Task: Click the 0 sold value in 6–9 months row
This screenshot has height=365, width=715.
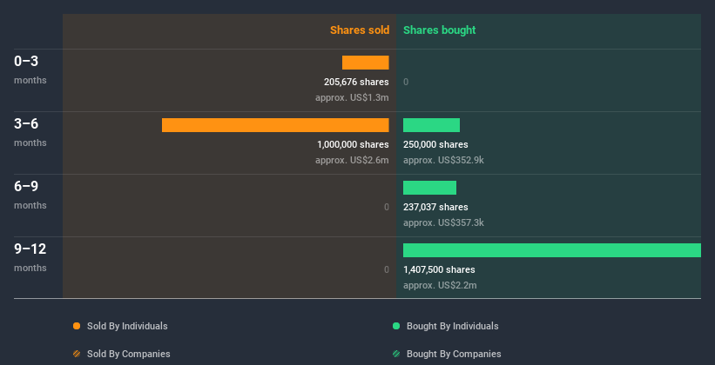Action: [386, 208]
